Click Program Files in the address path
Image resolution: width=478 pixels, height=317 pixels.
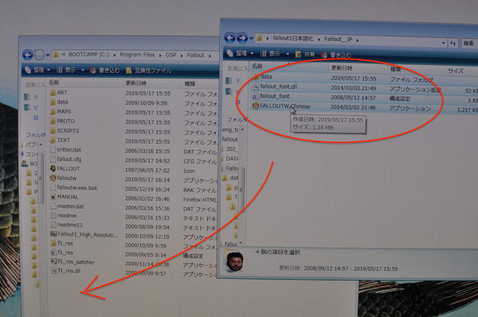pyautogui.click(x=137, y=55)
